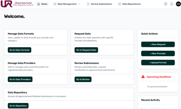Click the Review Submissions document icon
Image resolution: width=181 pixels, height=109 pixels.
tap(88, 4)
